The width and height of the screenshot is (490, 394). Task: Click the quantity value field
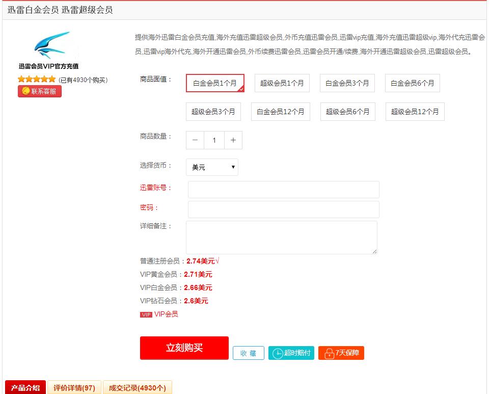214,140
